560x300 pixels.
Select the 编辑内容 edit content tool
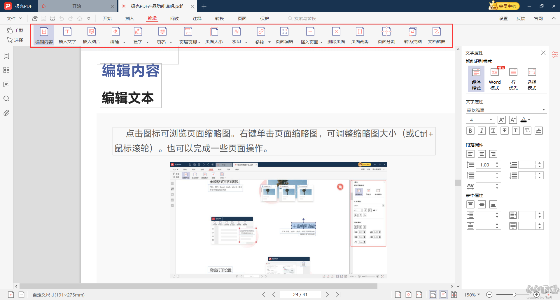tap(44, 35)
